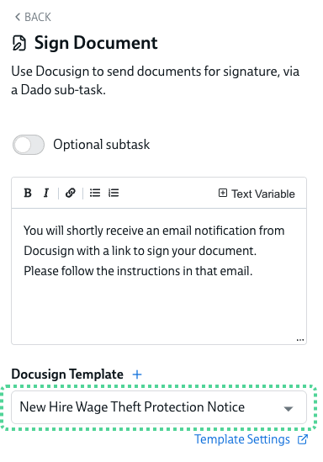The width and height of the screenshot is (323, 462).
Task: Apply italic formatting in the editor toolbar
Action: [46, 193]
